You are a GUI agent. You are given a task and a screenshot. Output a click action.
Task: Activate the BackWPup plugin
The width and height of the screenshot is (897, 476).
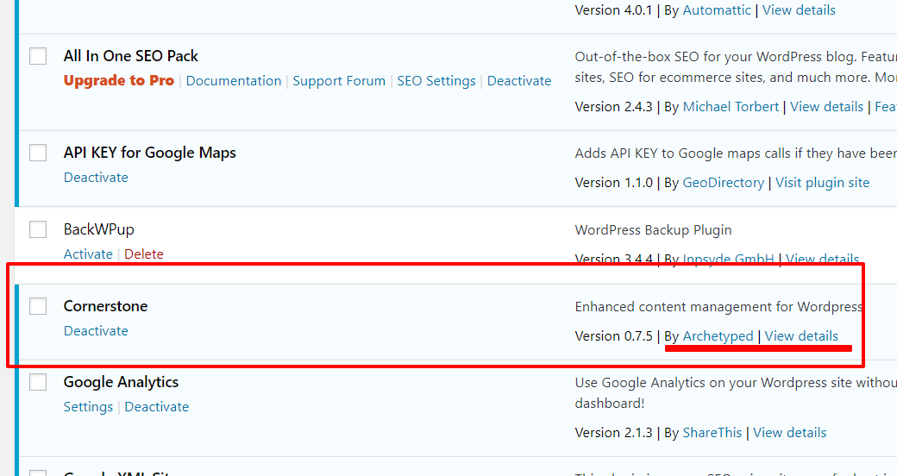point(88,254)
